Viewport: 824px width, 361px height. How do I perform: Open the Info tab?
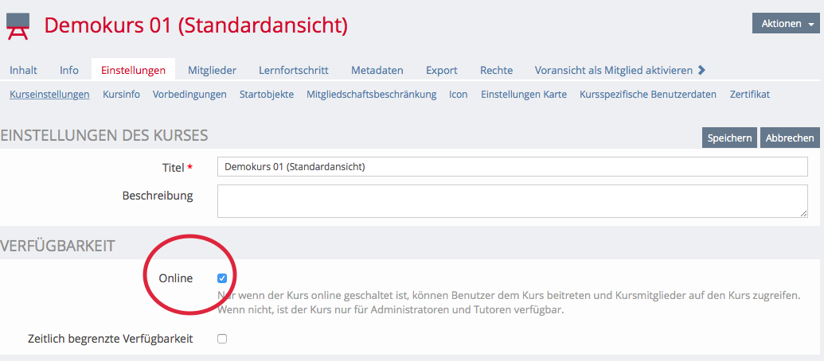click(x=69, y=70)
